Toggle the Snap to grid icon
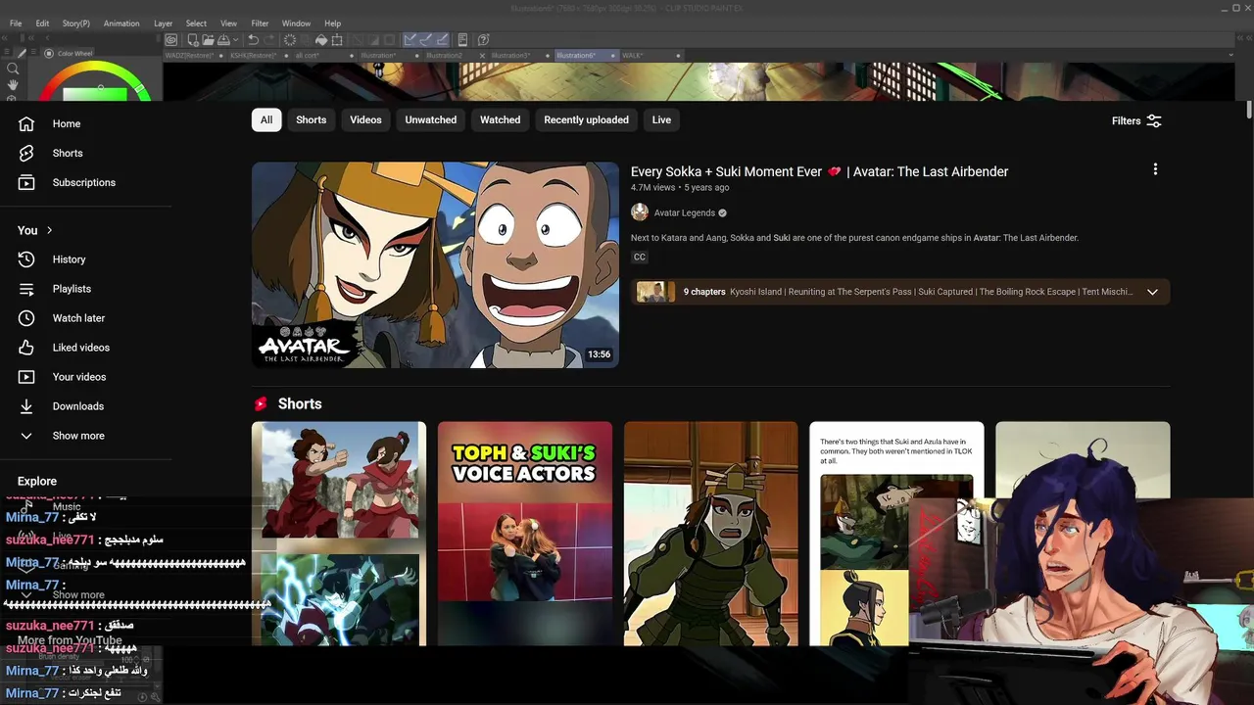The width and height of the screenshot is (1254, 705). [x=442, y=40]
